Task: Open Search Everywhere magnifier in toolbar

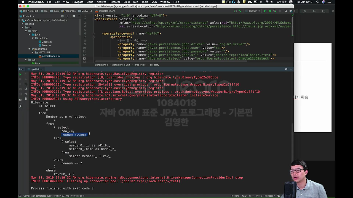Action: 286,11
